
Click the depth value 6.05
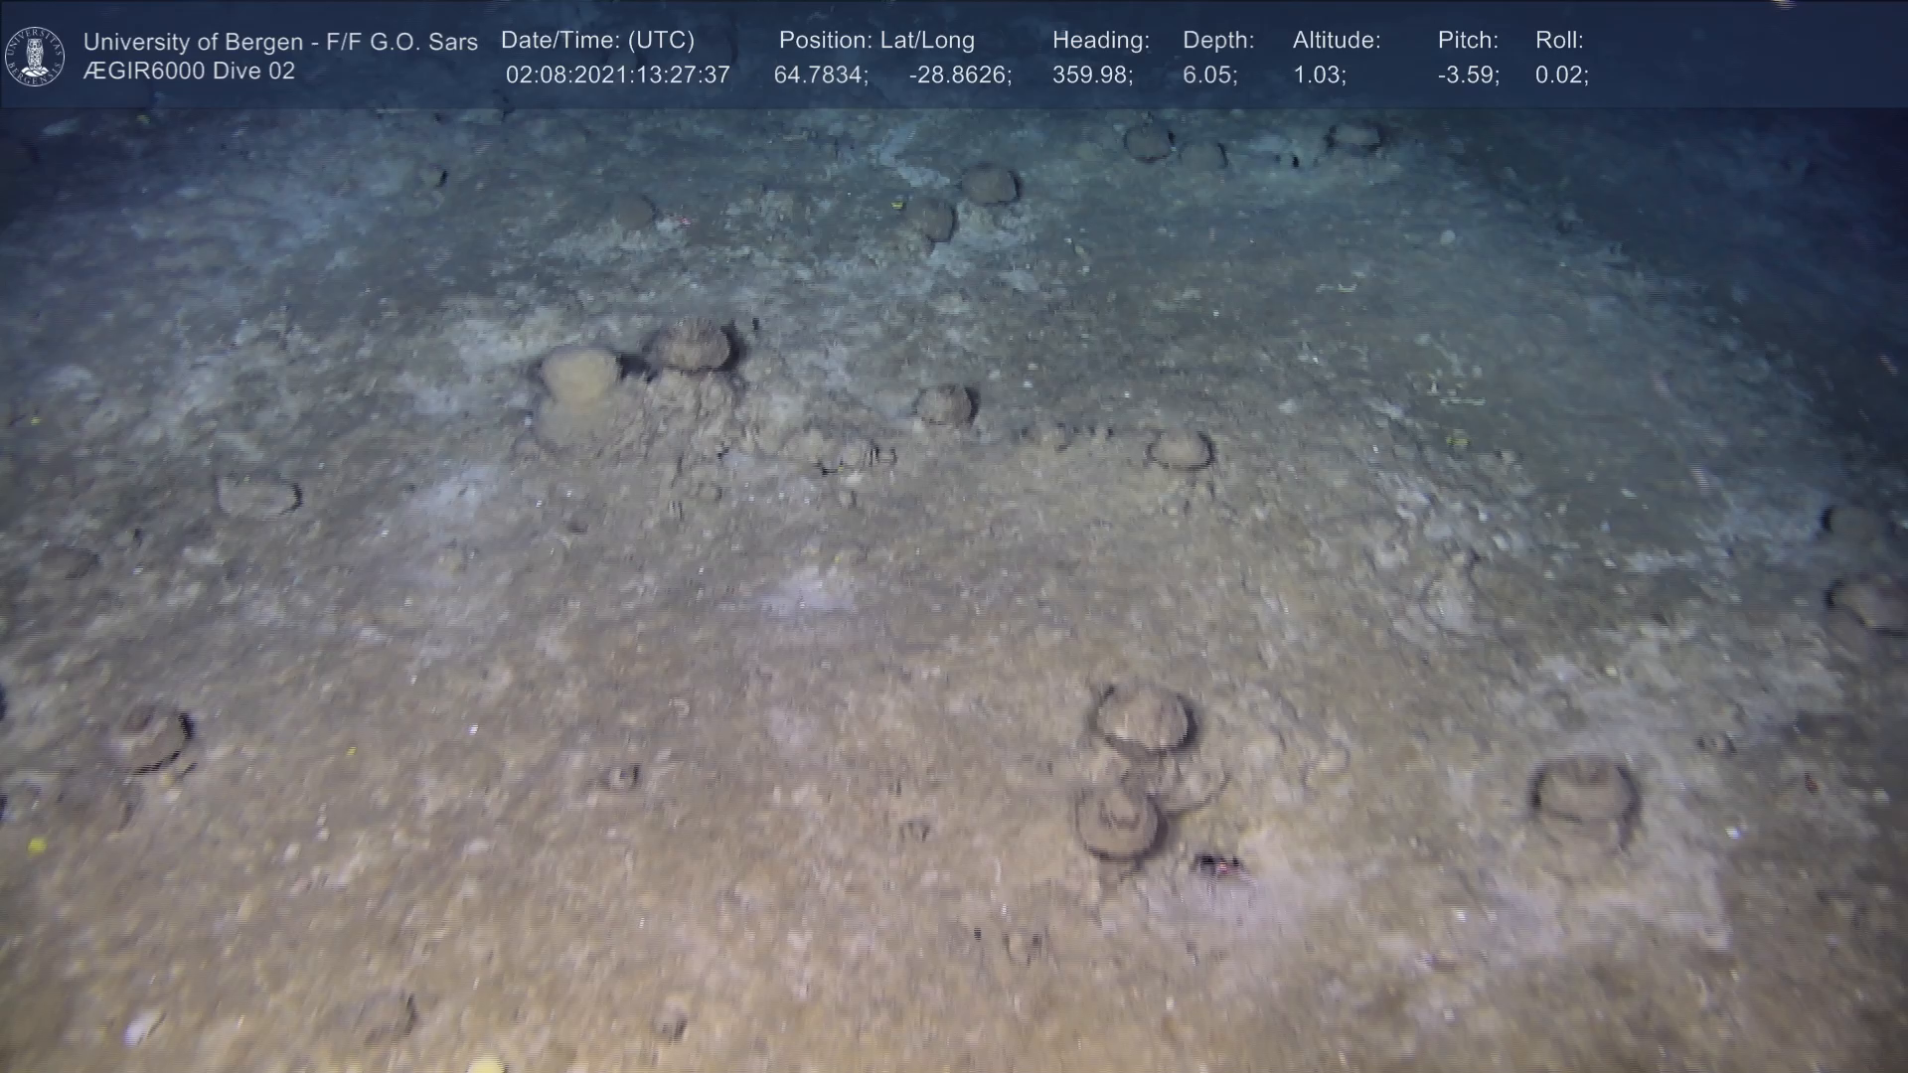[1208, 76]
